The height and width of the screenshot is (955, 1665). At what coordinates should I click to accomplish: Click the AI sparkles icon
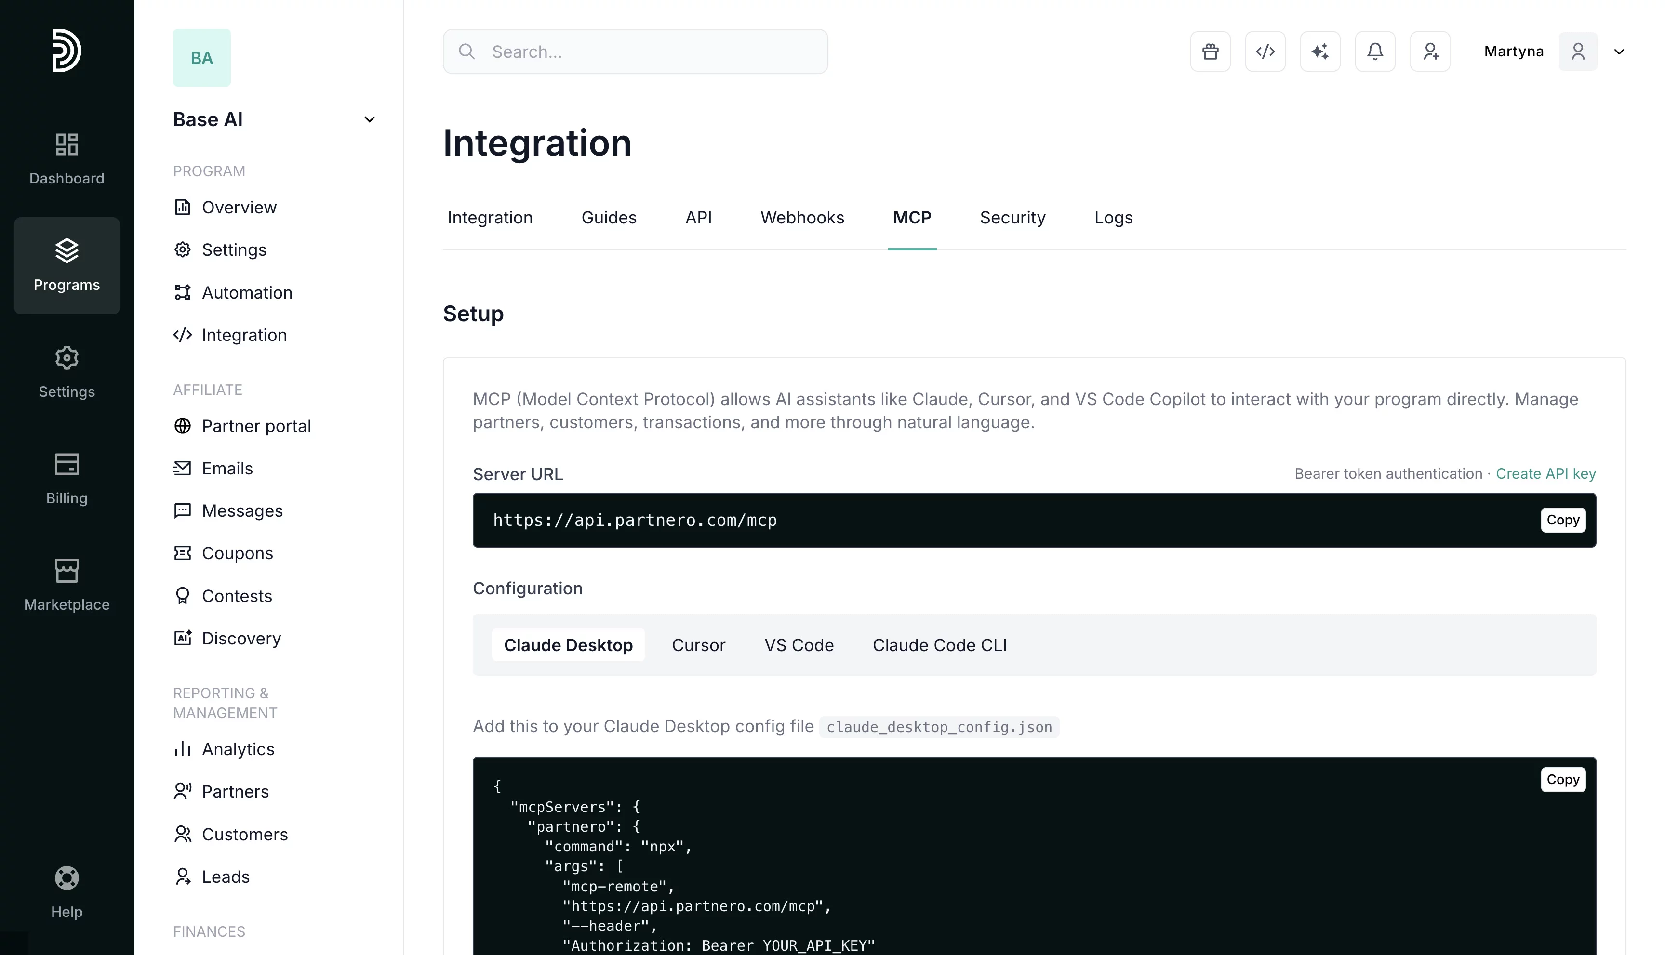(x=1320, y=51)
